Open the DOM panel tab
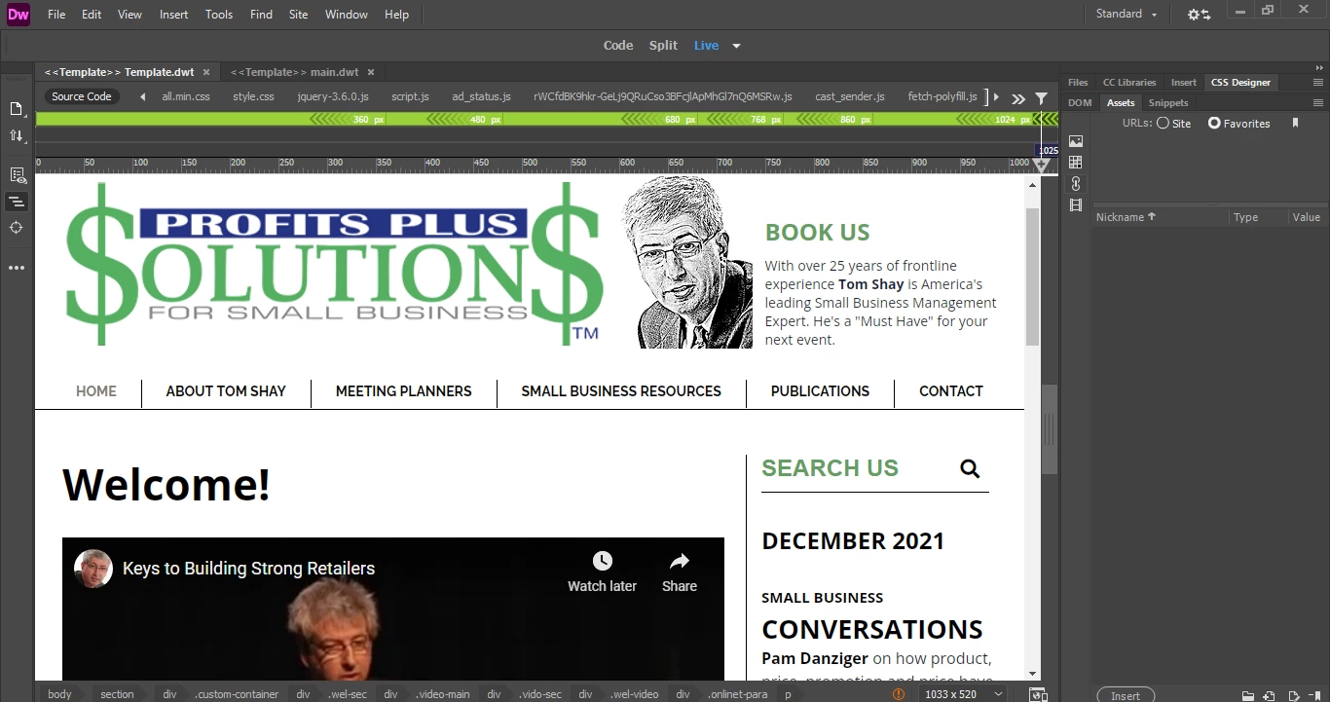Viewport: 1330px width, 702px height. pos(1080,103)
